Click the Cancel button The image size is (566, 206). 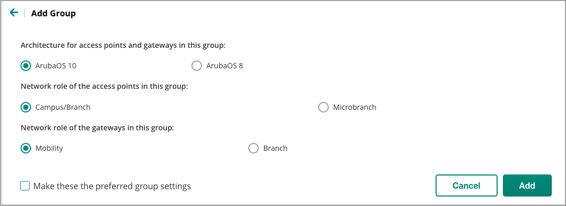click(467, 186)
